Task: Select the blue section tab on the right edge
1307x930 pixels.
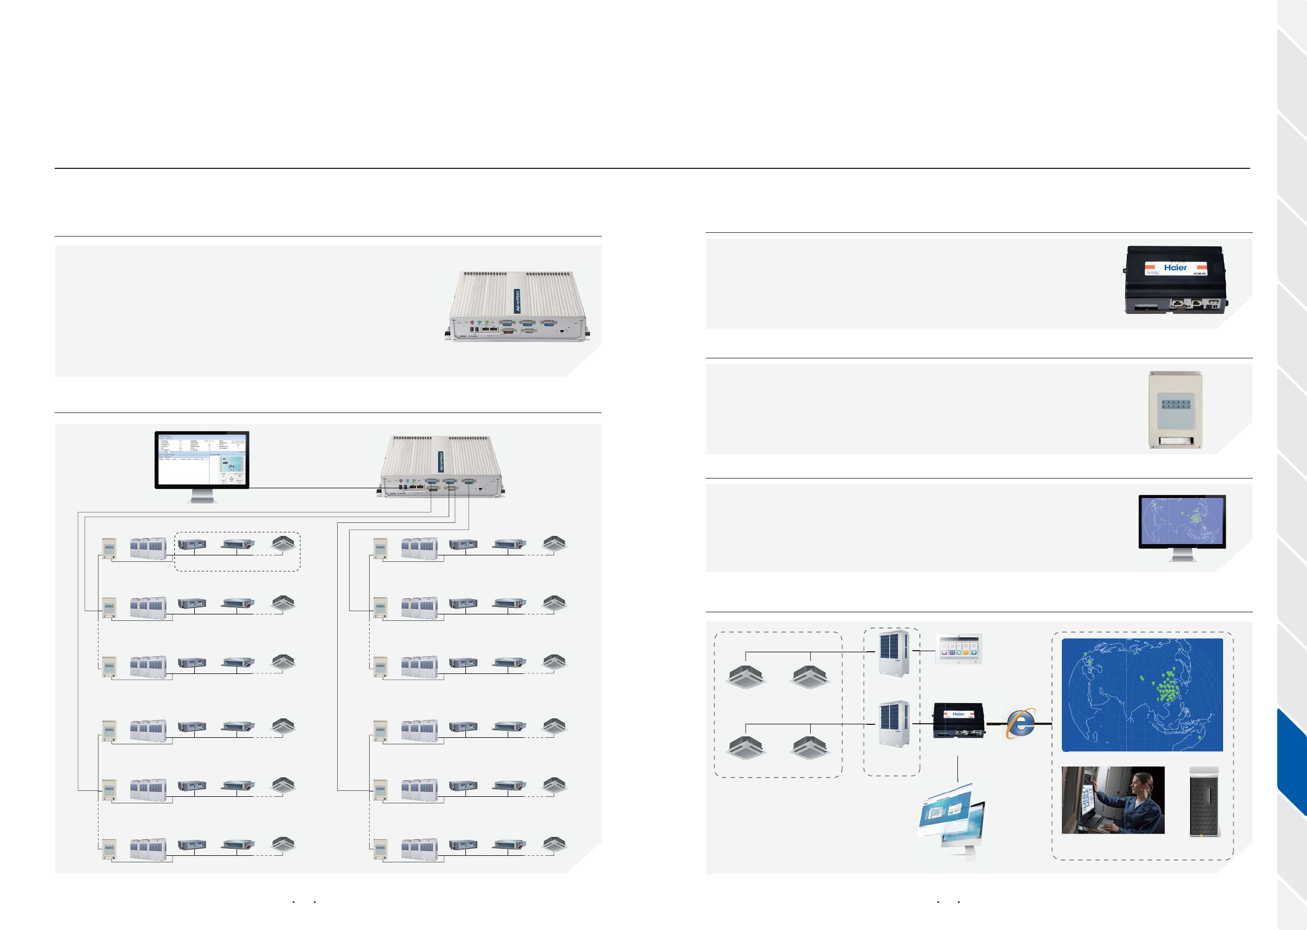Action: click(1292, 762)
